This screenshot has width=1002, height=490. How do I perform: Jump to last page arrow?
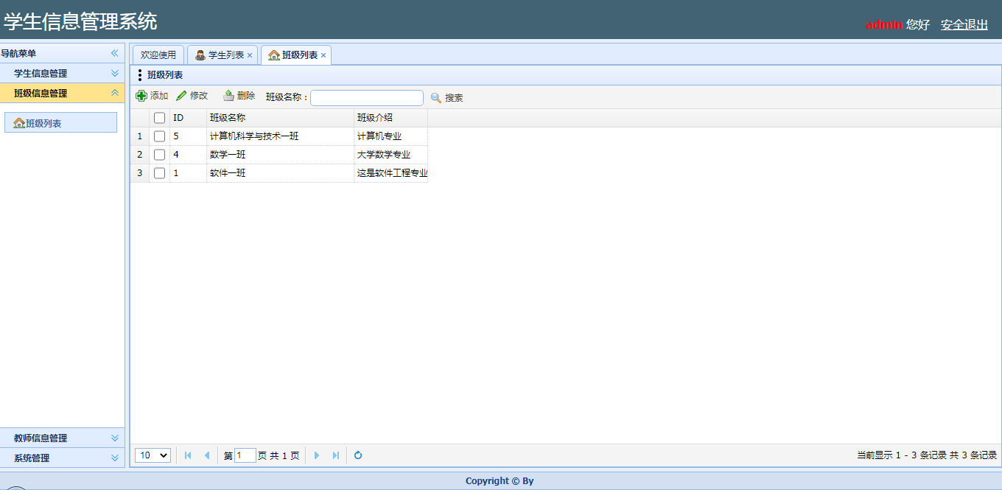point(336,455)
